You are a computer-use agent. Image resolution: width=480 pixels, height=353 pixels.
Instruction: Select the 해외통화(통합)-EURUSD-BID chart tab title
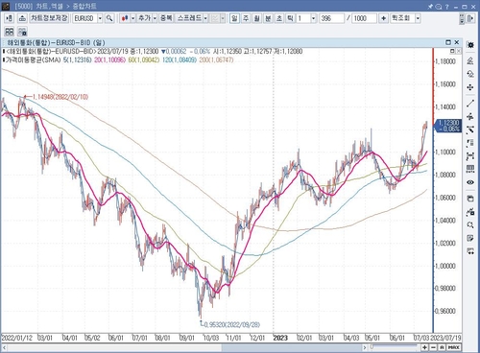[x=56, y=42]
